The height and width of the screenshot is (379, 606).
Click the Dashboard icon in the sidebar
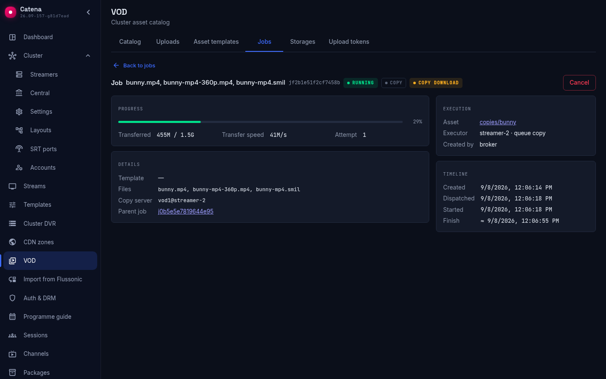[x=13, y=37]
